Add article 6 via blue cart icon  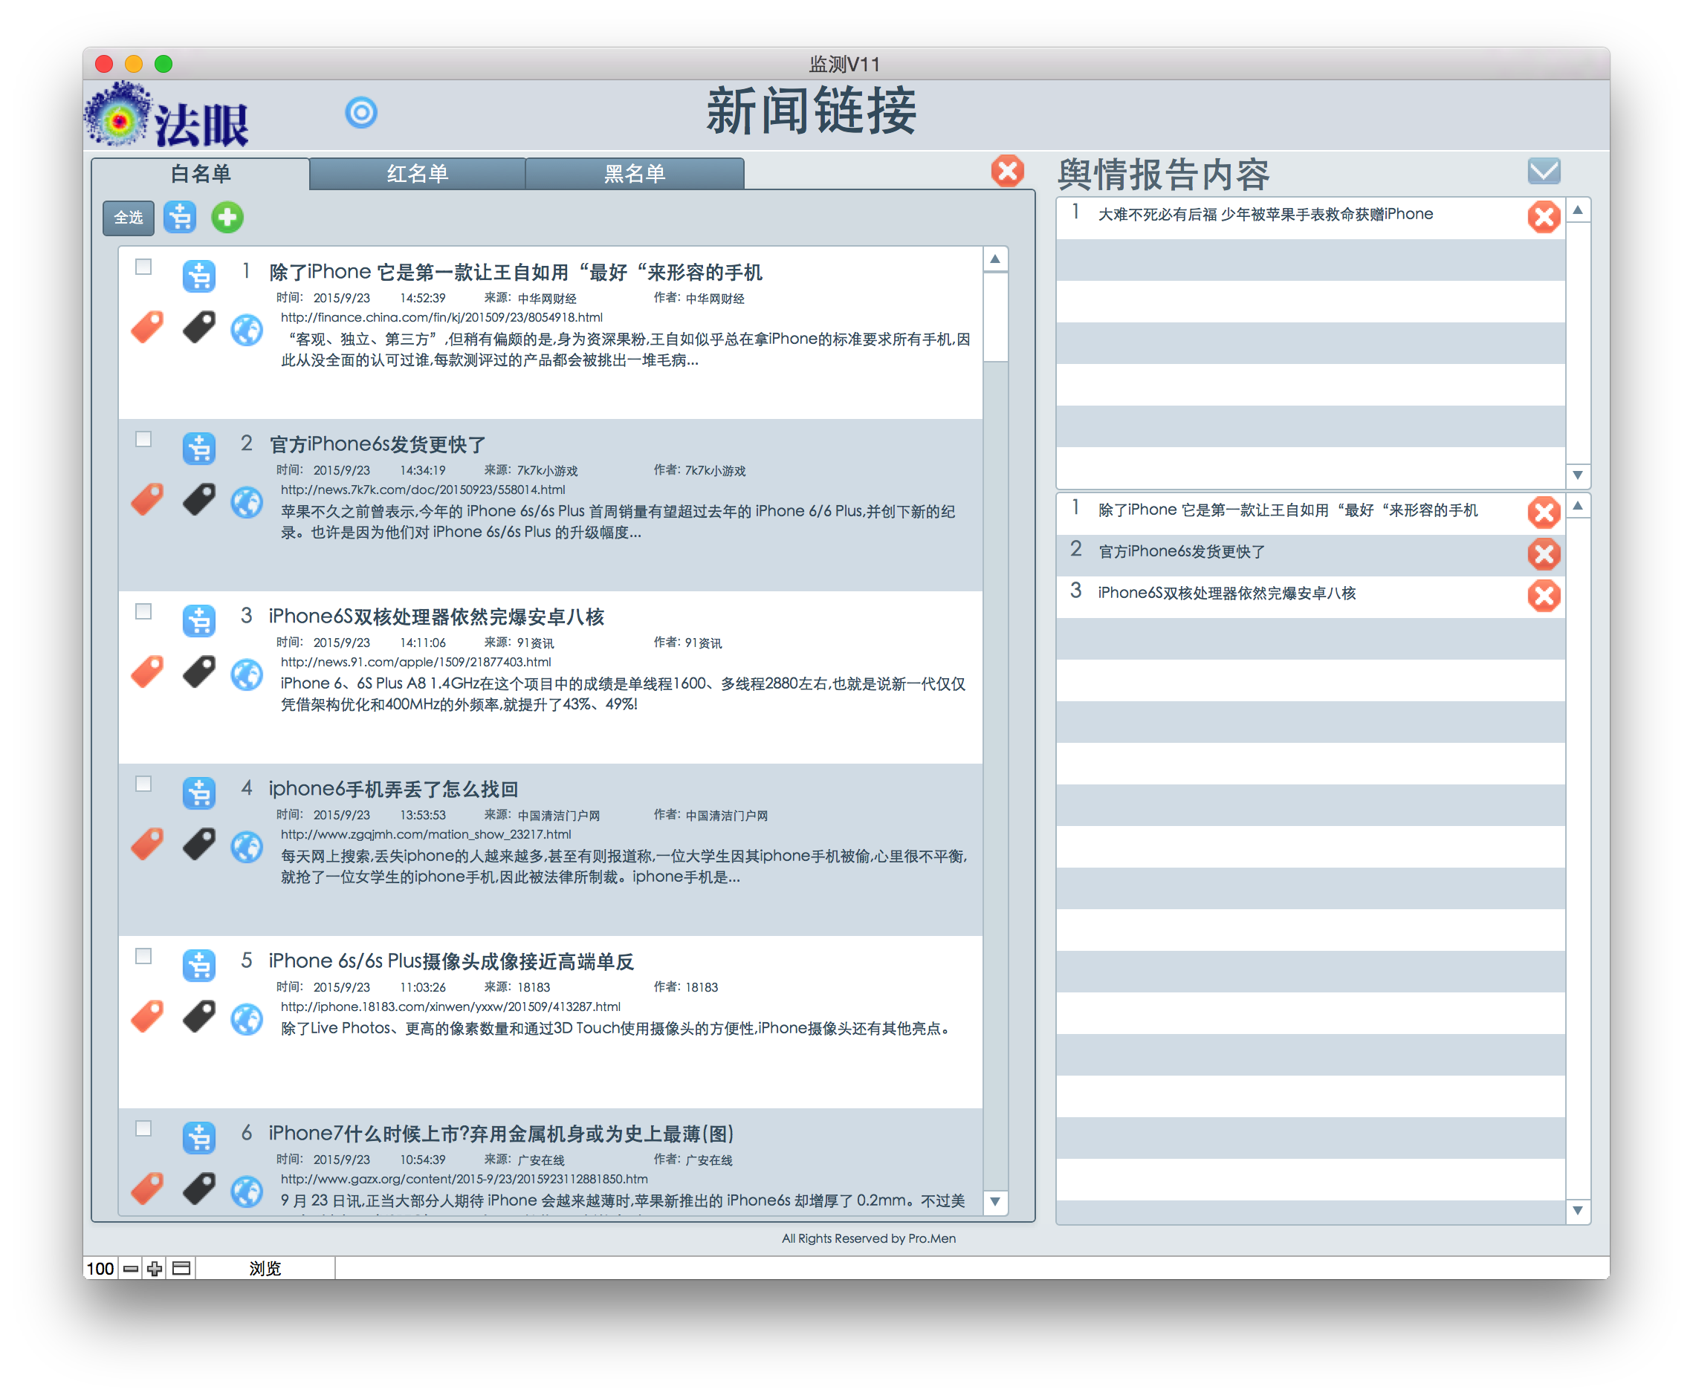pos(199,1137)
